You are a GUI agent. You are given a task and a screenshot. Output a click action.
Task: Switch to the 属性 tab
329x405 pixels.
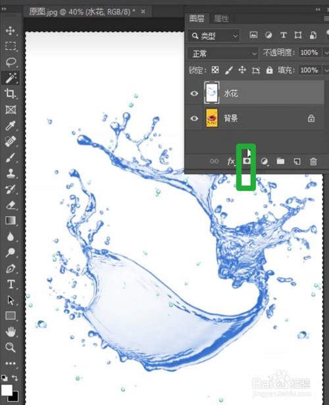(221, 18)
